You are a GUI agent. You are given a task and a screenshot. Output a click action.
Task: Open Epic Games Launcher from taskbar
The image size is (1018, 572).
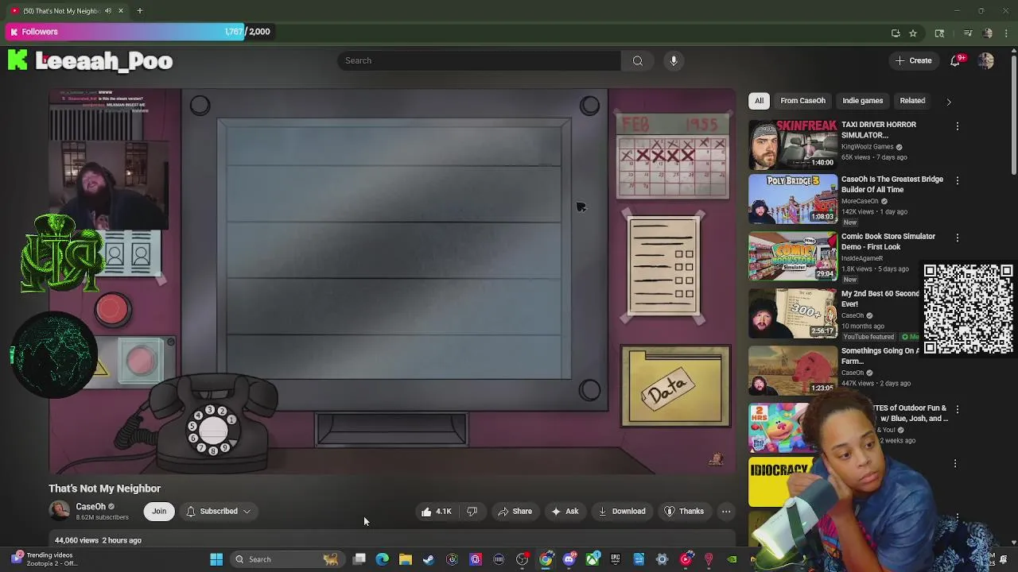(x=616, y=559)
